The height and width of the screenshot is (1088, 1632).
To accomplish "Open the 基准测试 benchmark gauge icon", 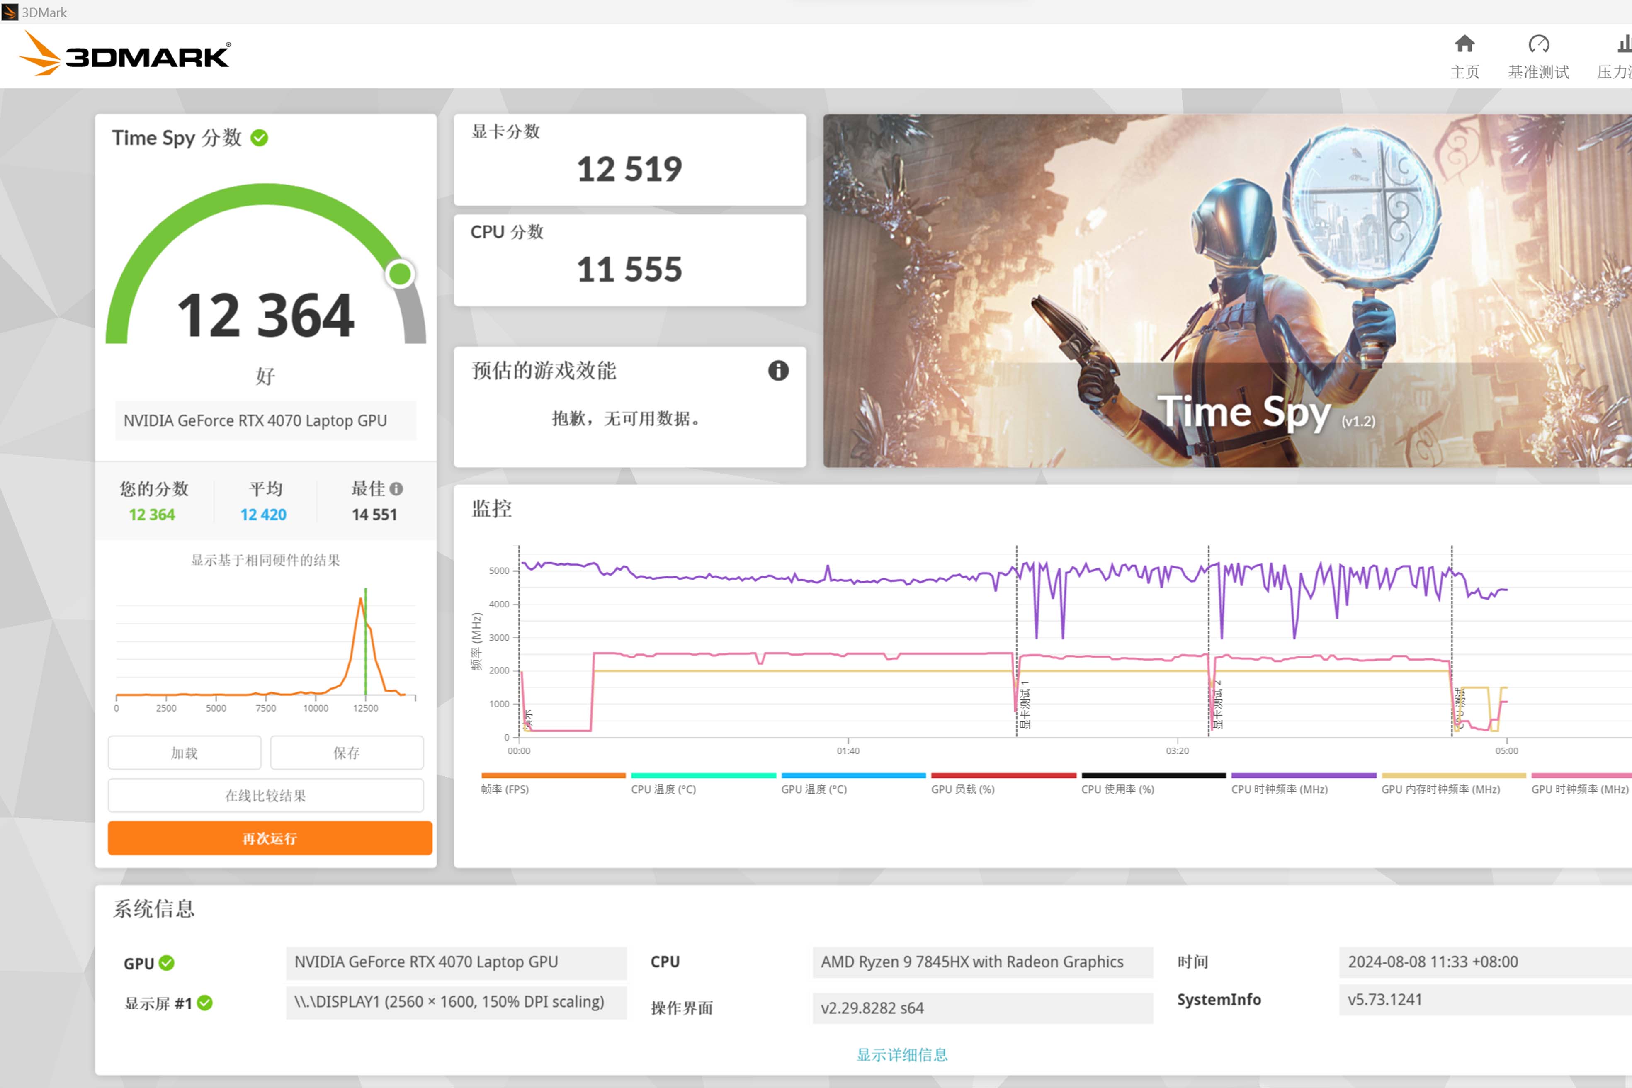I will 1538,44.
